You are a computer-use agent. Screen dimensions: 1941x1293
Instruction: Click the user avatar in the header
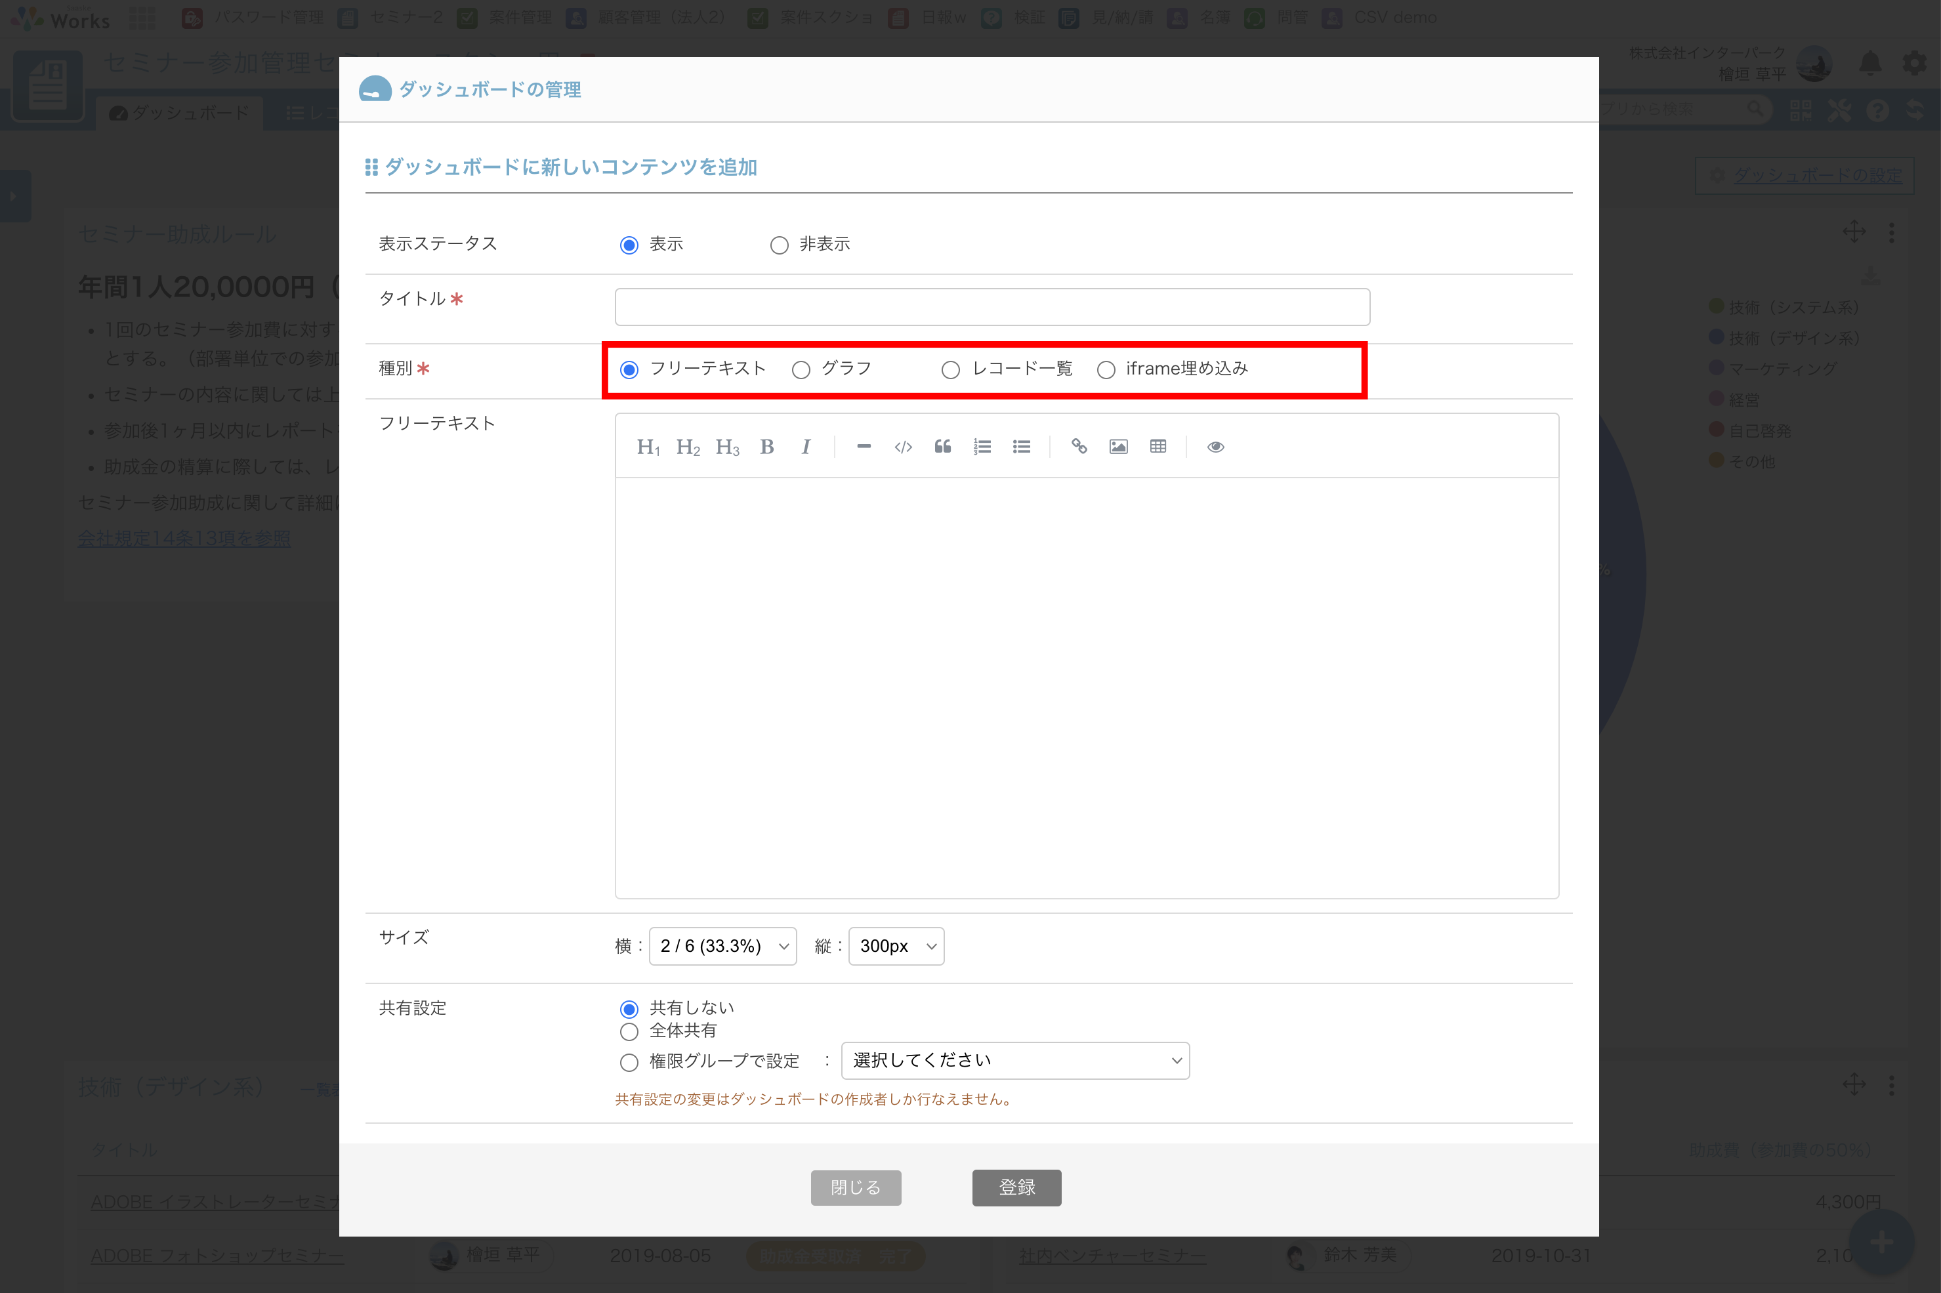1814,64
